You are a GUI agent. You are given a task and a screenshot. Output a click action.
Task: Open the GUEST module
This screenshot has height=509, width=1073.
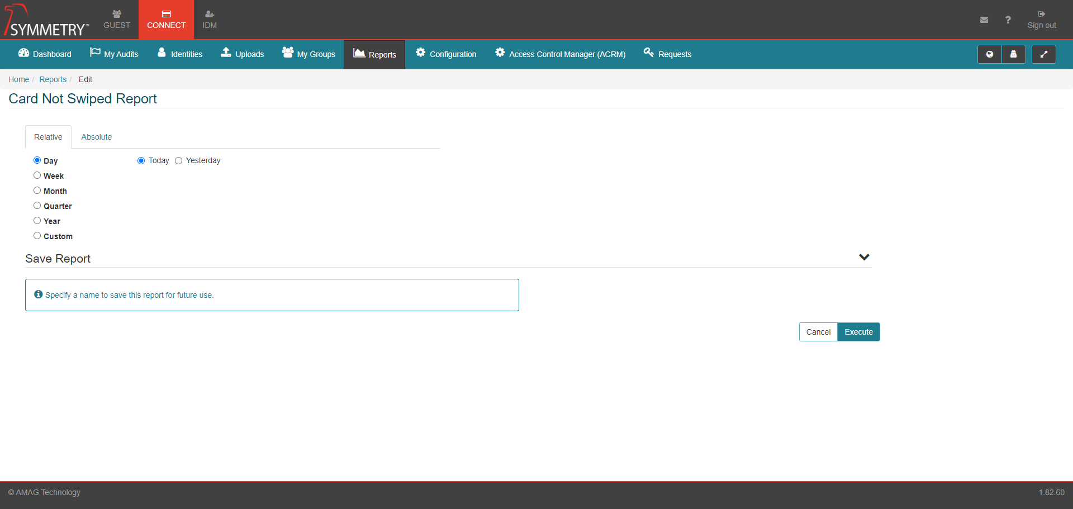(116, 20)
